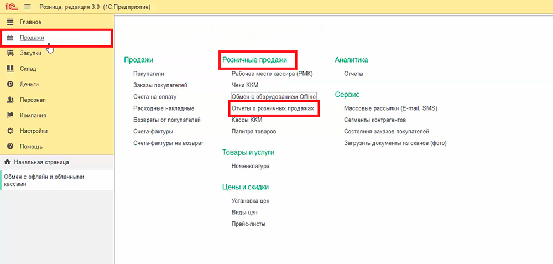Open the Номенклатура catalog

pyautogui.click(x=250, y=166)
